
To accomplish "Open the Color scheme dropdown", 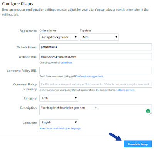I will 59,37.
